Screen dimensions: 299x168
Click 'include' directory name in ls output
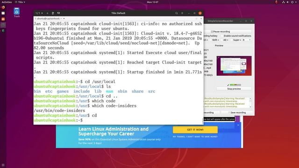(x=81, y=91)
